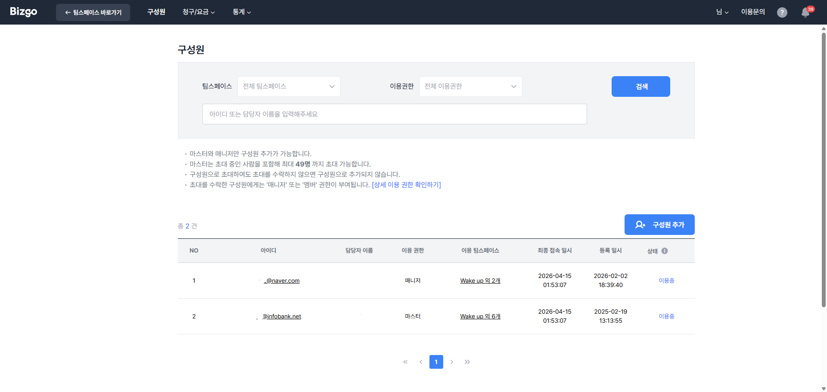The height and width of the screenshot is (392, 827).
Task: Click the 팀스페이스 바로가기 button
Action: pyautogui.click(x=93, y=12)
